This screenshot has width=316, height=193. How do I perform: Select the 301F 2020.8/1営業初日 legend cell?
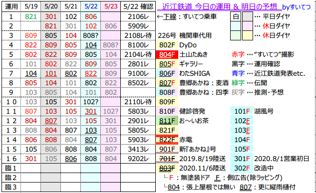point(242,159)
